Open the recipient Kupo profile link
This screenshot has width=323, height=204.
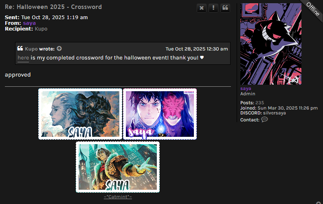coord(41,29)
